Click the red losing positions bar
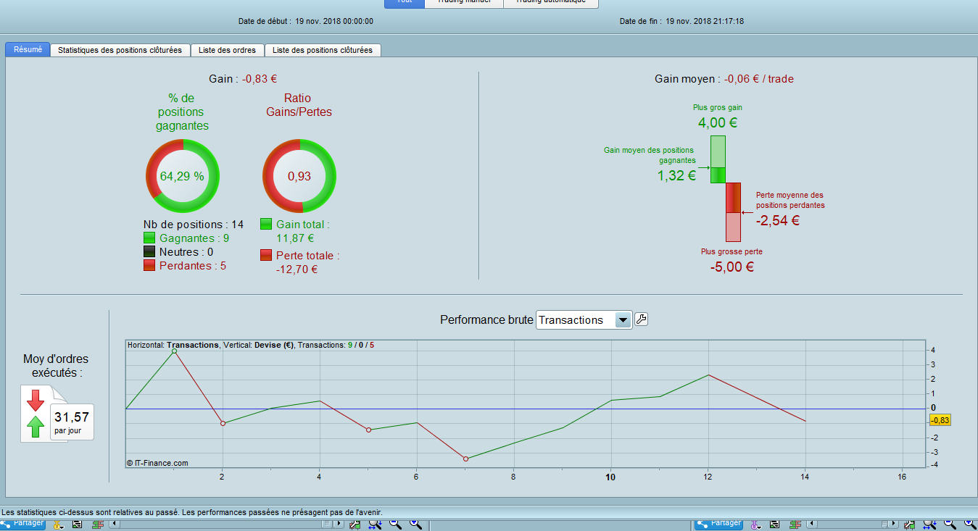The image size is (978, 531). pyautogui.click(x=733, y=212)
